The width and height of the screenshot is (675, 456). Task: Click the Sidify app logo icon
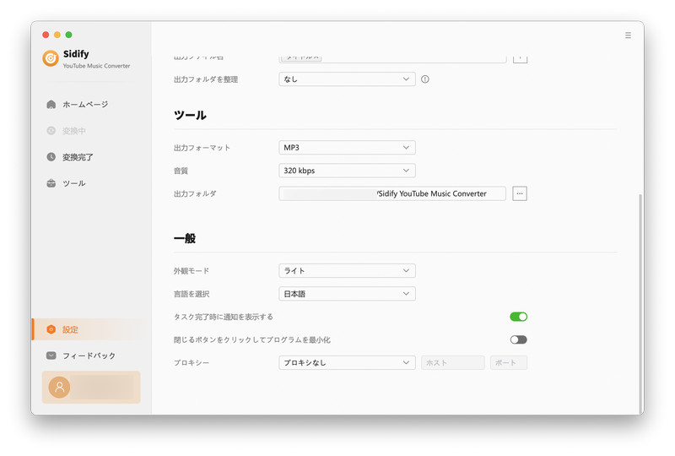coord(51,58)
